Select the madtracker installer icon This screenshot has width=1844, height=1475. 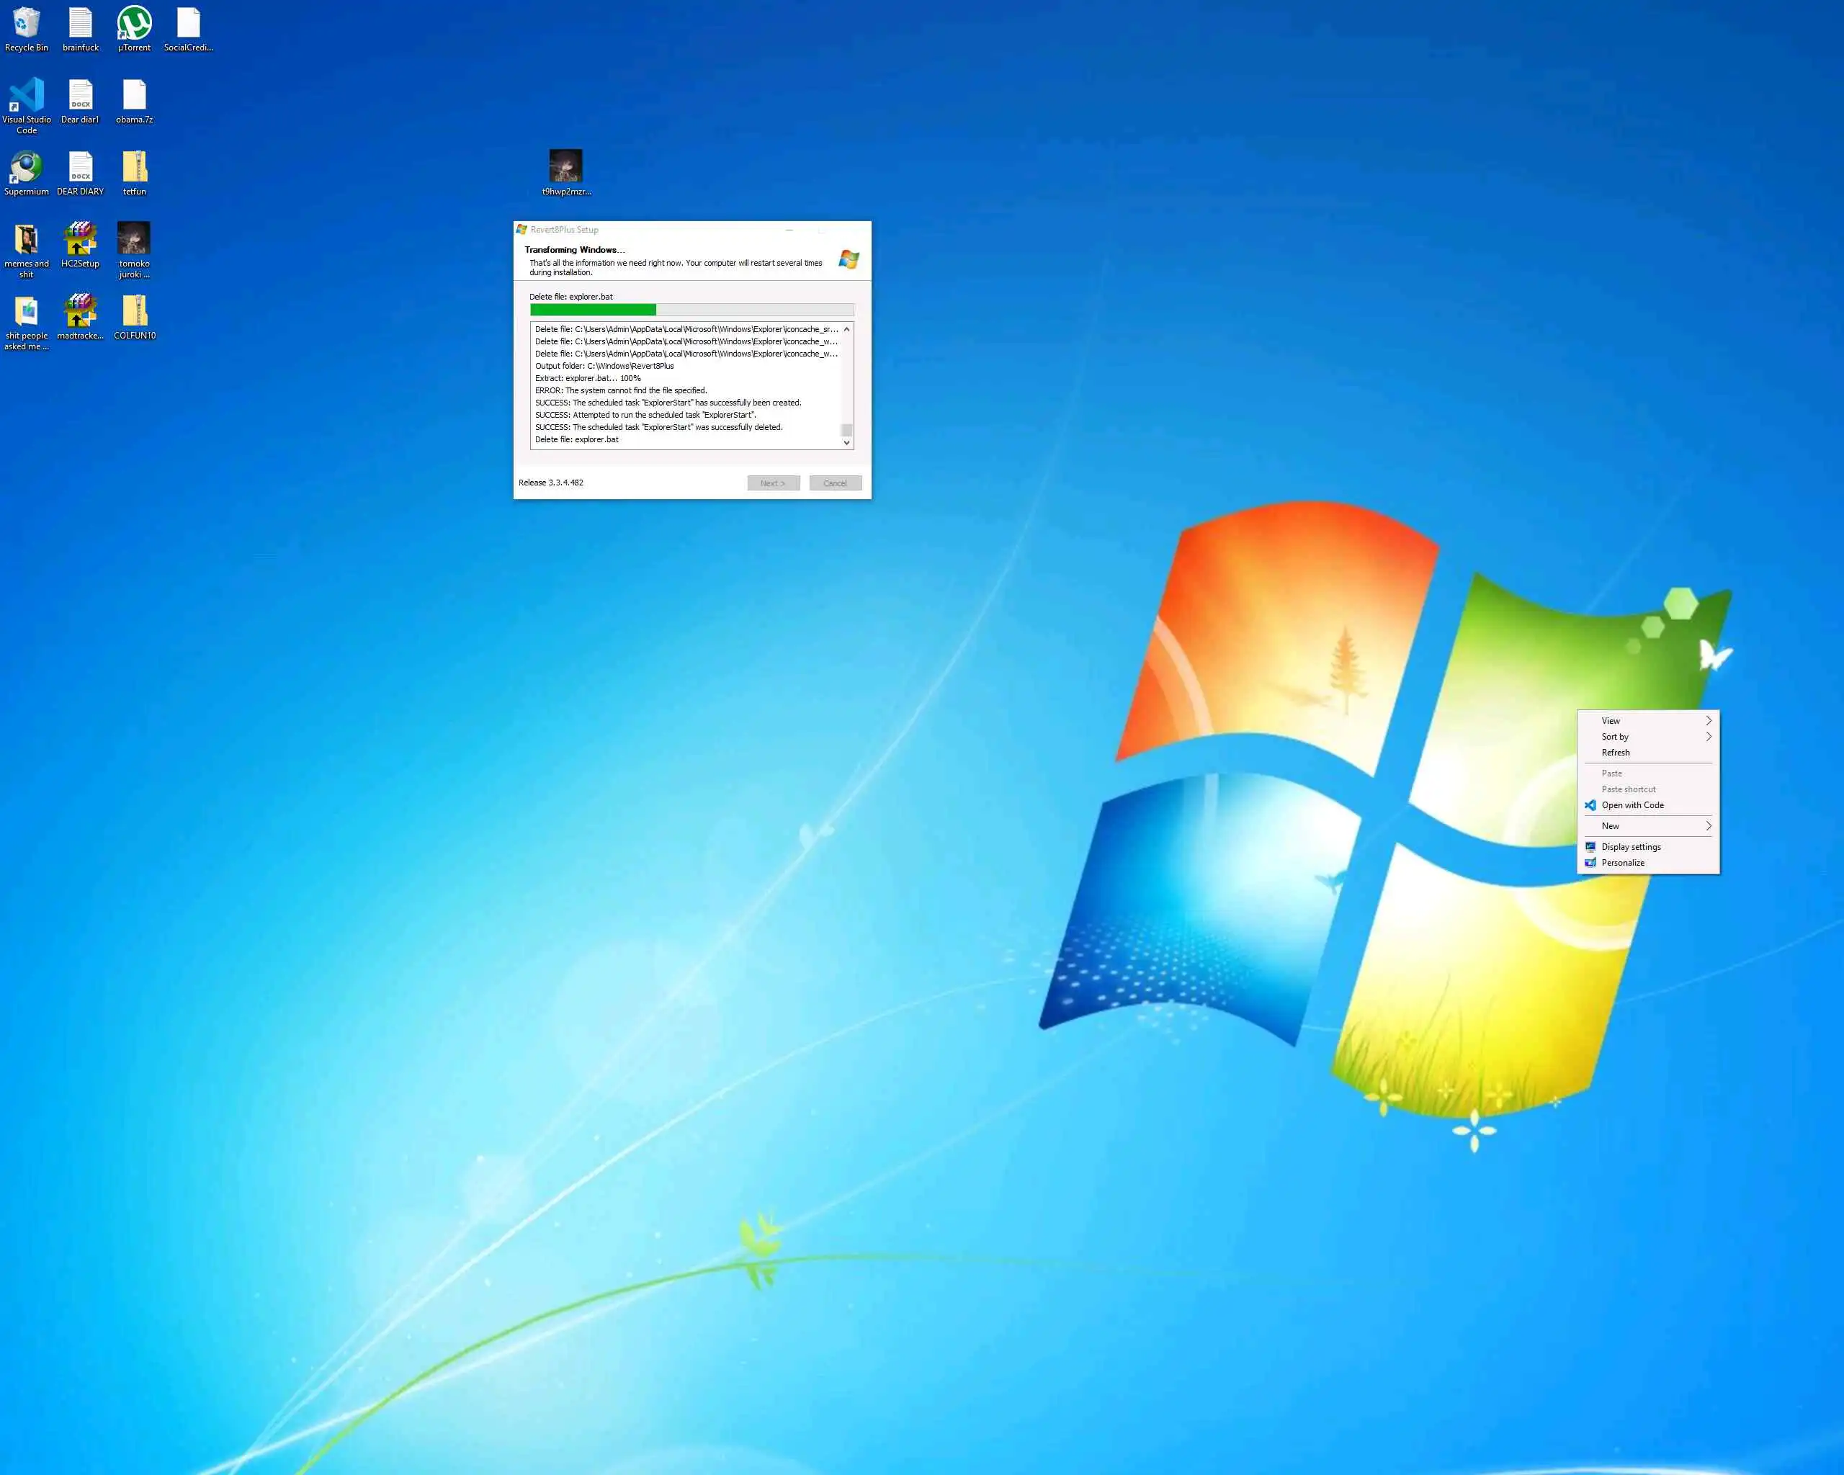click(81, 311)
